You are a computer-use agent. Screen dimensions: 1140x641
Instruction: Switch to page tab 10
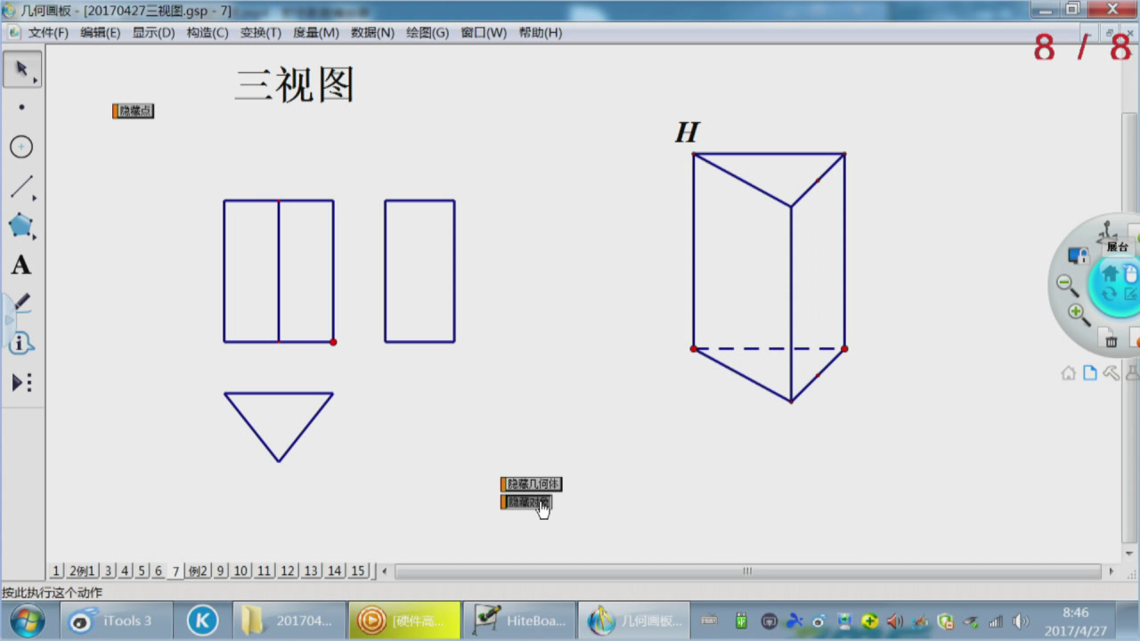point(241,571)
